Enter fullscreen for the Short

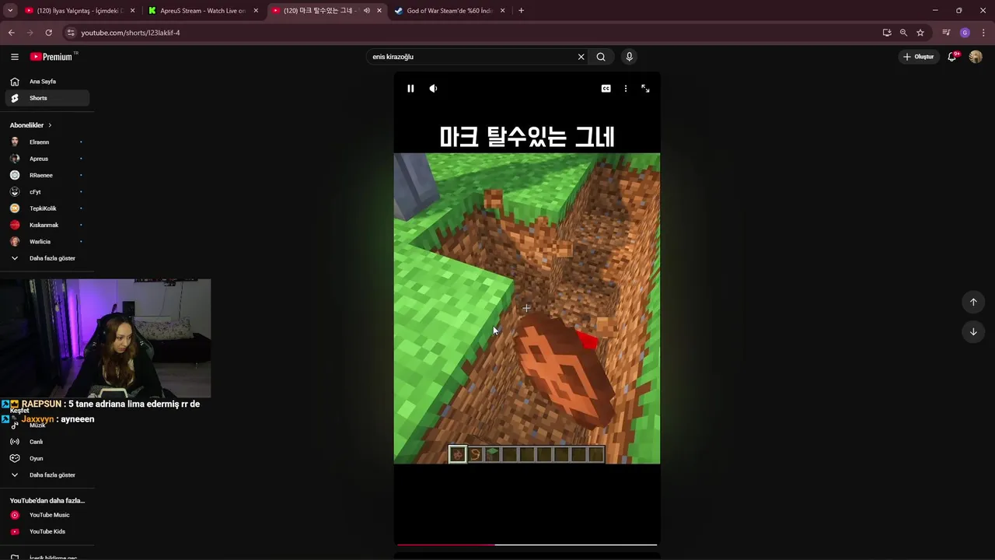[645, 89]
